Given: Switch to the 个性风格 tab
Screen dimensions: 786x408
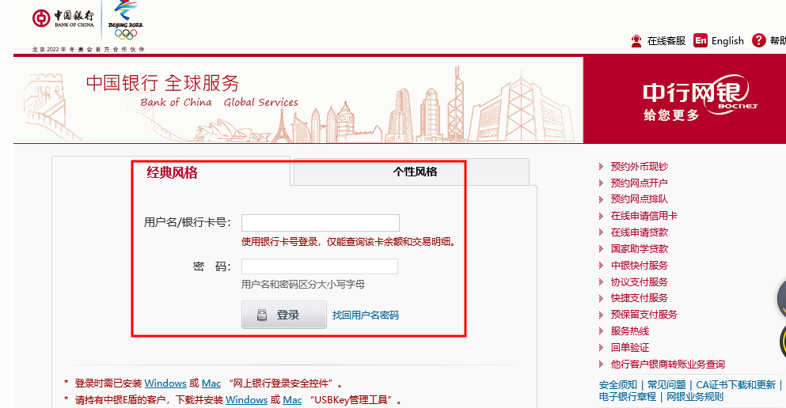Looking at the screenshot, I should (x=415, y=172).
